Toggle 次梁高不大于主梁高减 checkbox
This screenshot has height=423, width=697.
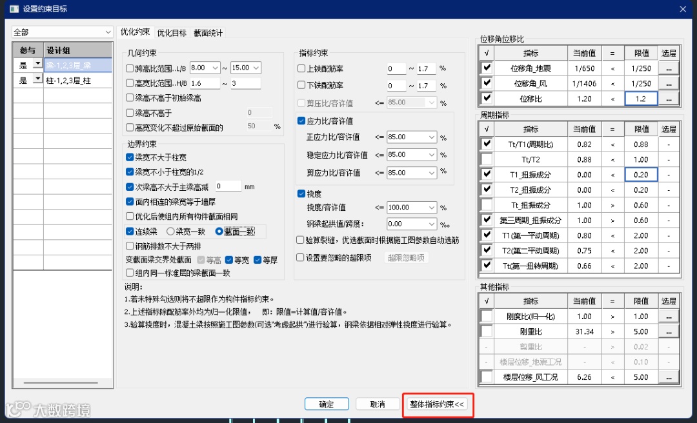tap(130, 187)
